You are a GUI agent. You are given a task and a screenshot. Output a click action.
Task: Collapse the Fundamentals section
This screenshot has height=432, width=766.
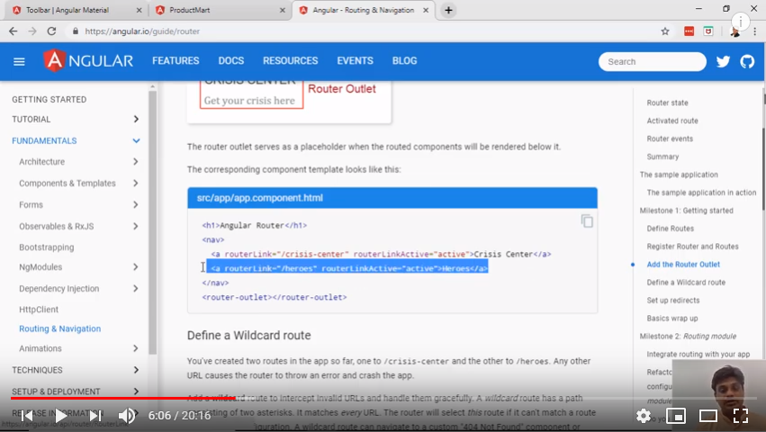tap(136, 140)
